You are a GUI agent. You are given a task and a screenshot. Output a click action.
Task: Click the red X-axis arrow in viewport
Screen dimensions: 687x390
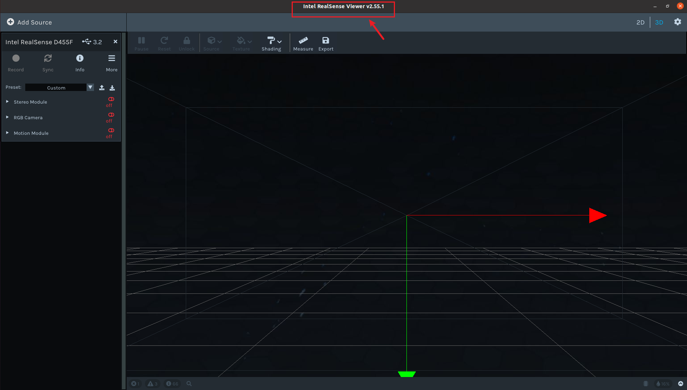point(597,215)
